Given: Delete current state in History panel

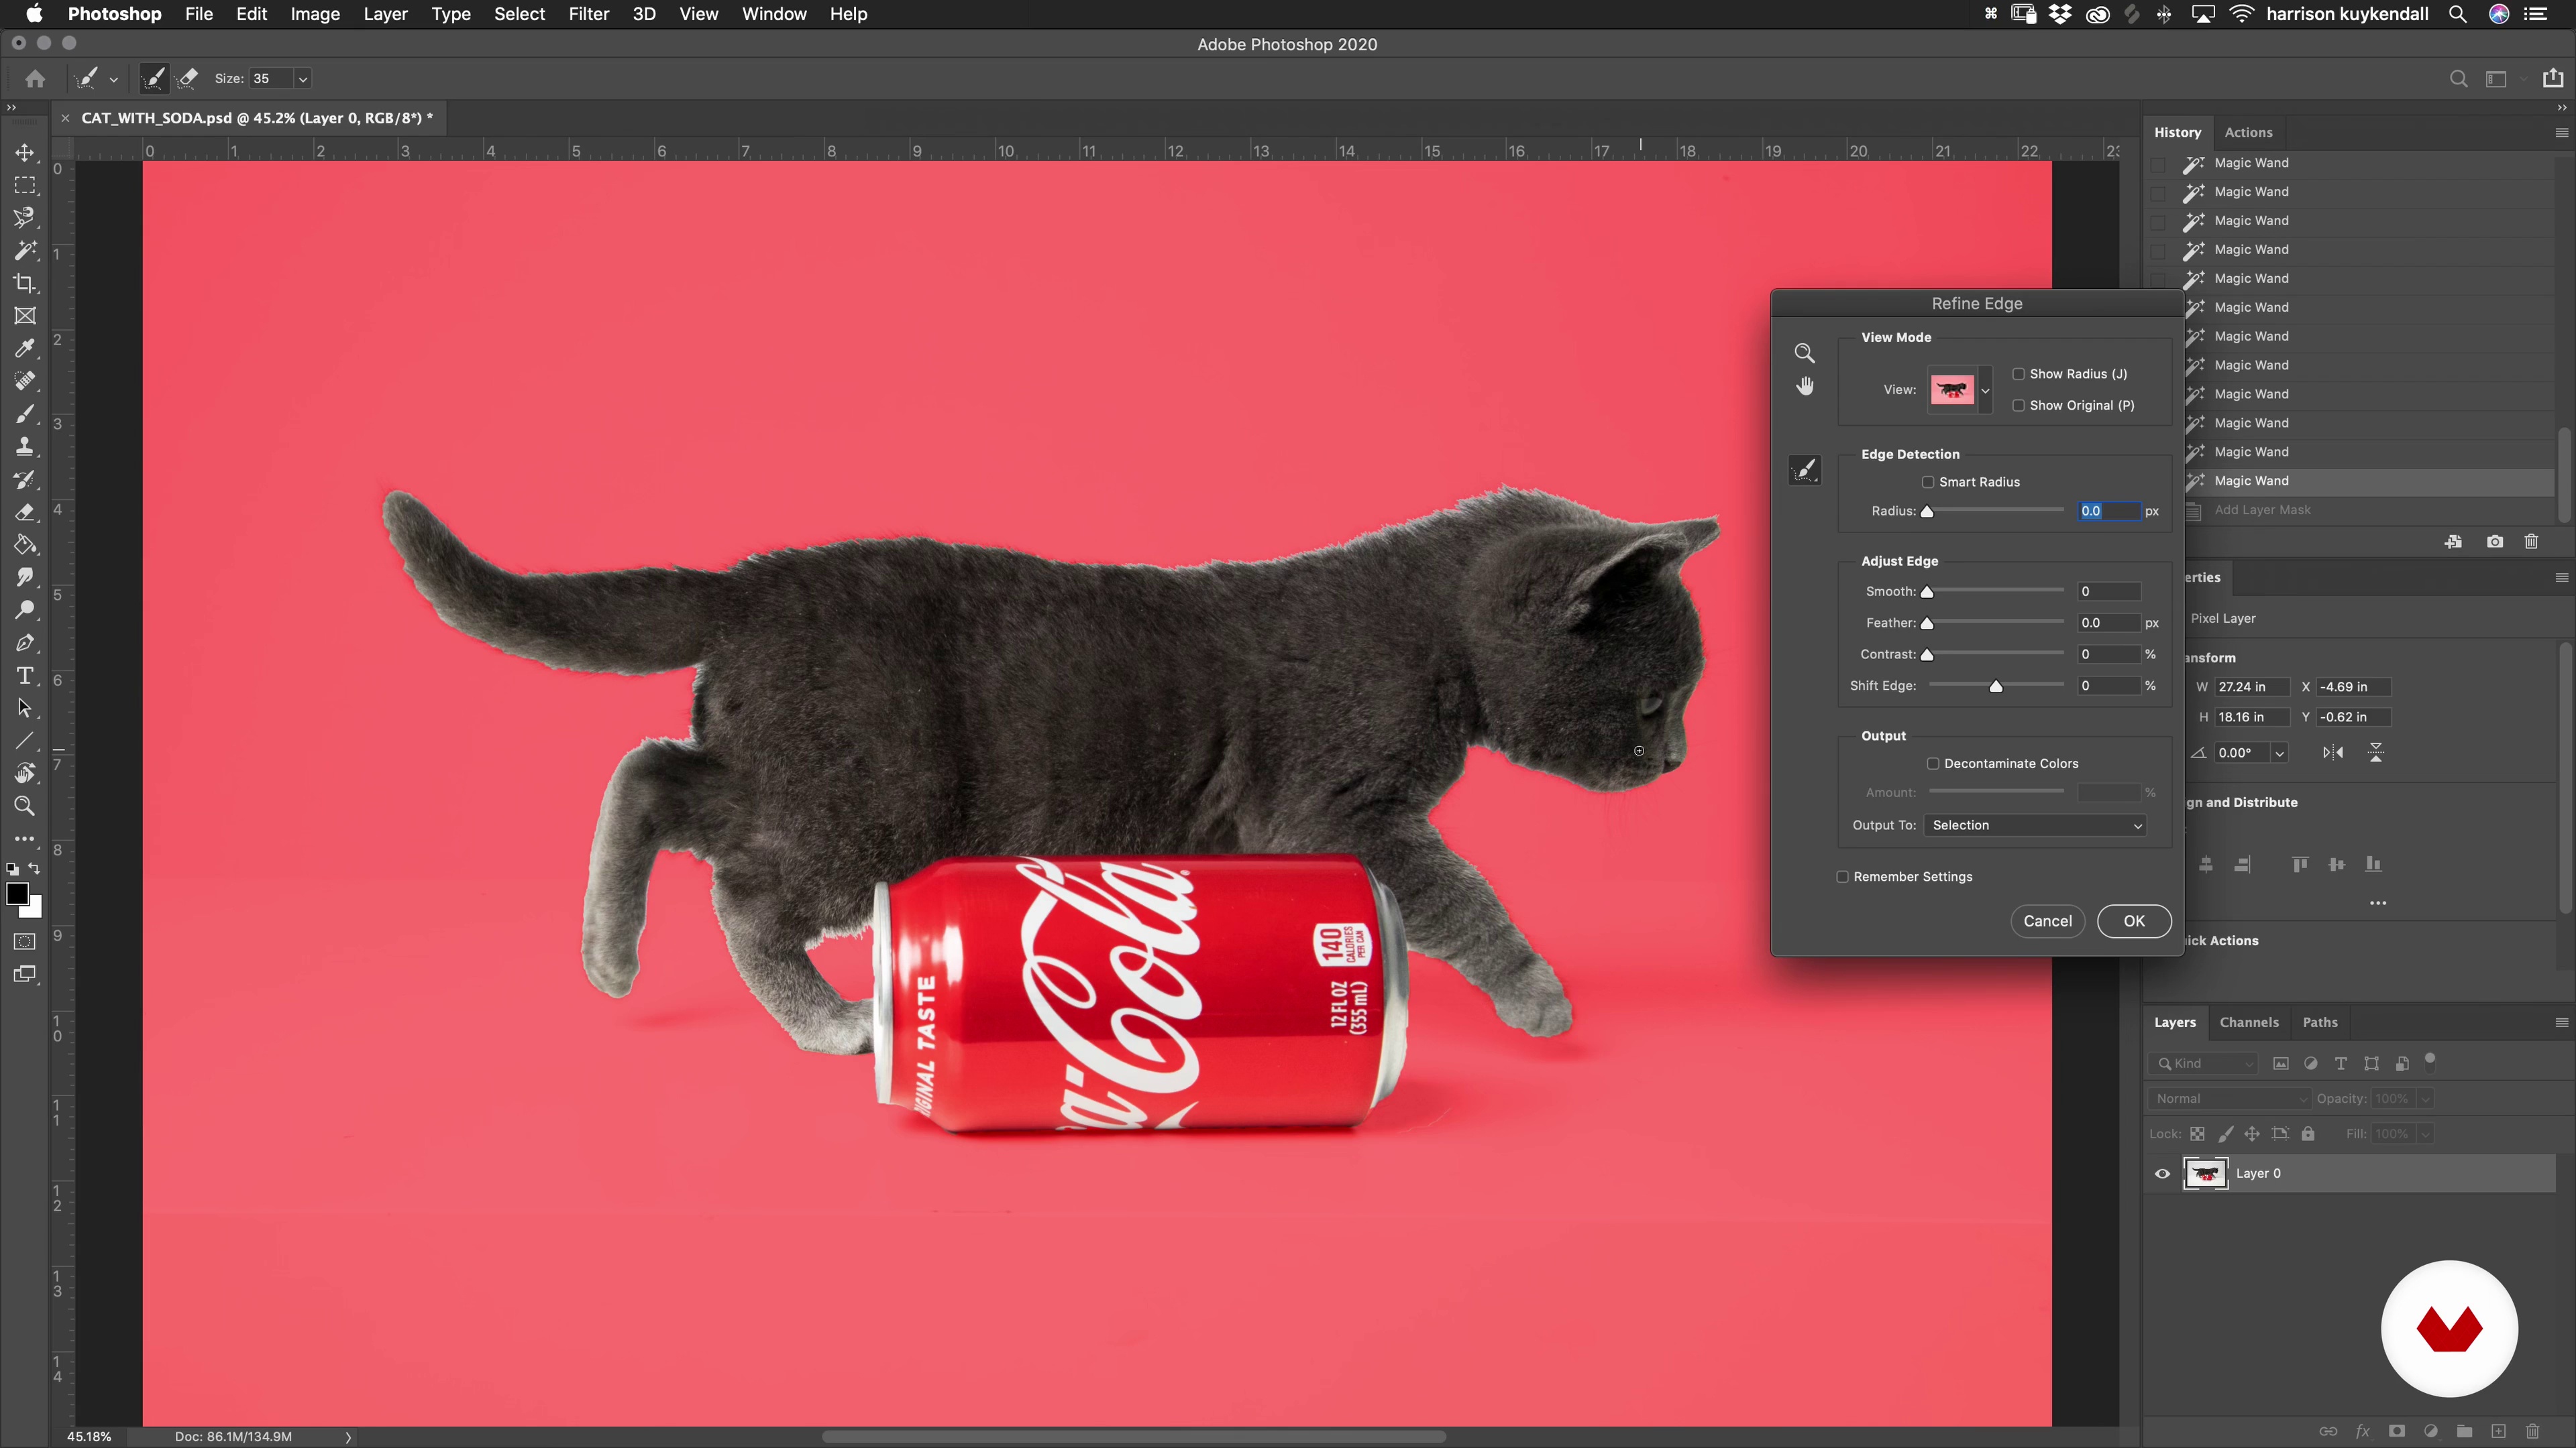Looking at the screenshot, I should tap(2531, 542).
